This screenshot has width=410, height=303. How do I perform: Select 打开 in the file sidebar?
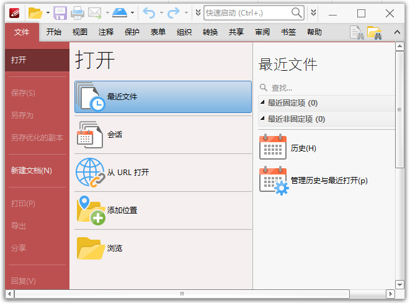(x=37, y=60)
